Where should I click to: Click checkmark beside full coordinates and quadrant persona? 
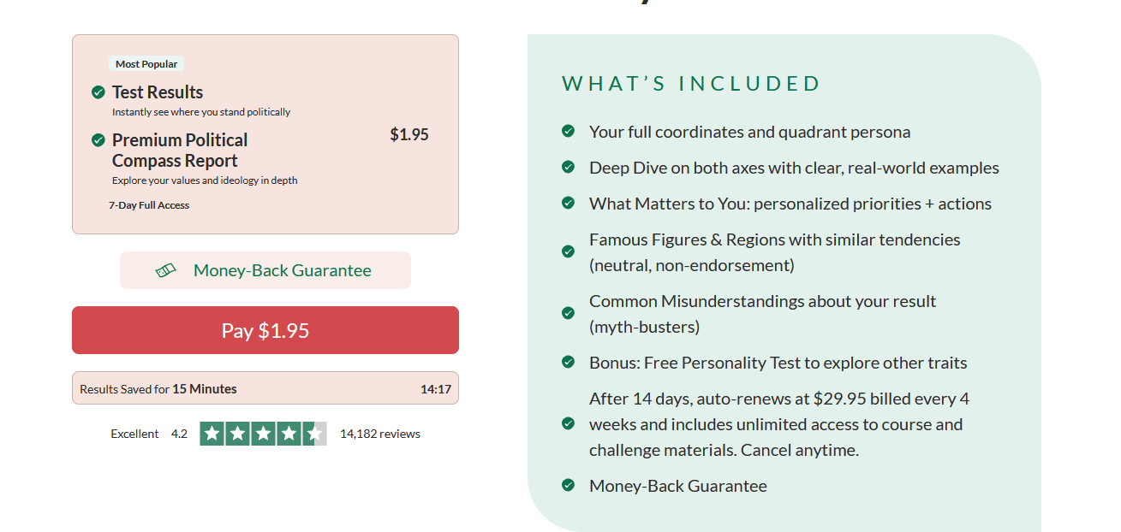coord(568,131)
